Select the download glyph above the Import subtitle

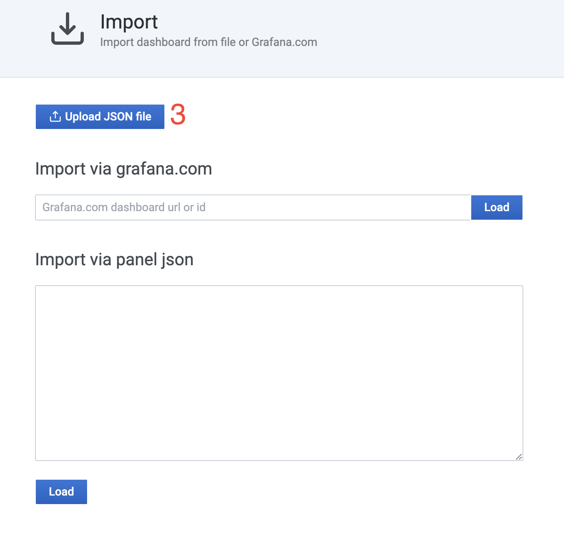click(x=67, y=28)
